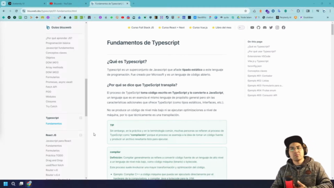View site information icon in address bar
334x188 pixels.
click(24, 11)
